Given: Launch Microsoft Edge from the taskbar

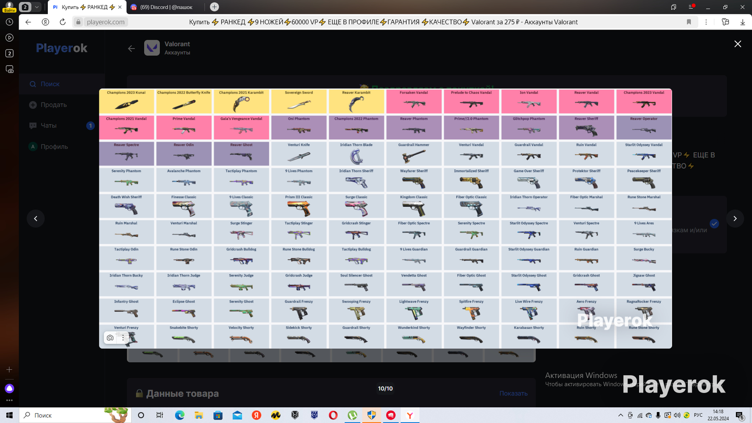Looking at the screenshot, I should point(179,415).
